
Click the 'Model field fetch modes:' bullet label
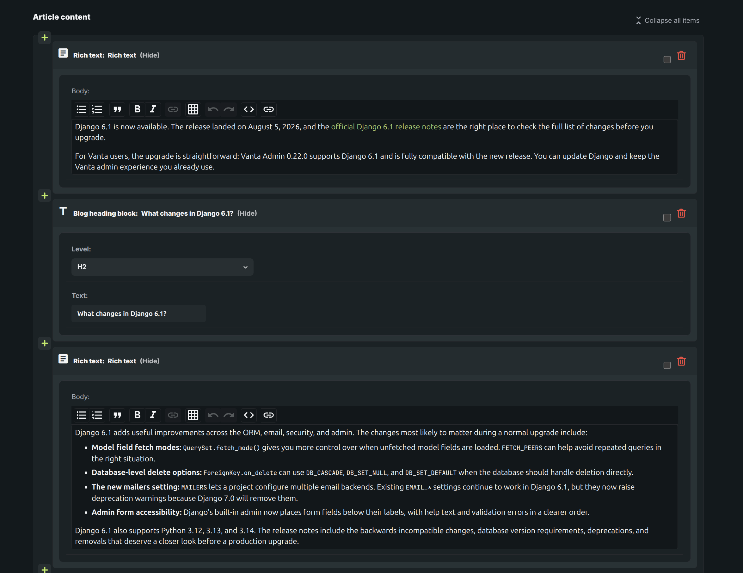[x=136, y=447]
